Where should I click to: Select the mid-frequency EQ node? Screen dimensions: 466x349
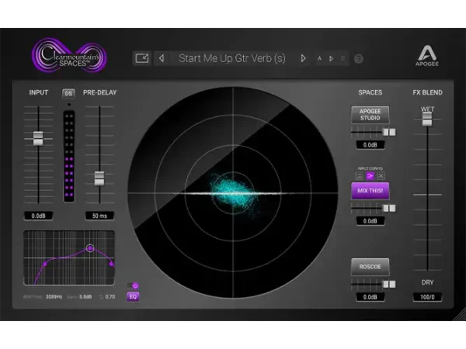click(90, 248)
